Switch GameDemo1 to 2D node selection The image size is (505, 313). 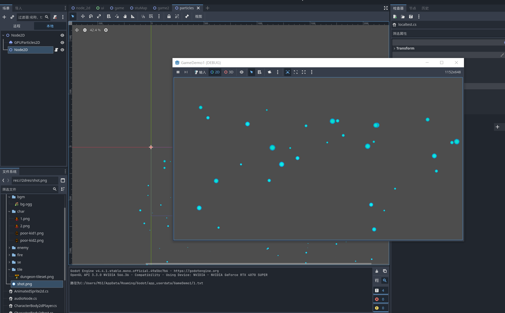(215, 72)
